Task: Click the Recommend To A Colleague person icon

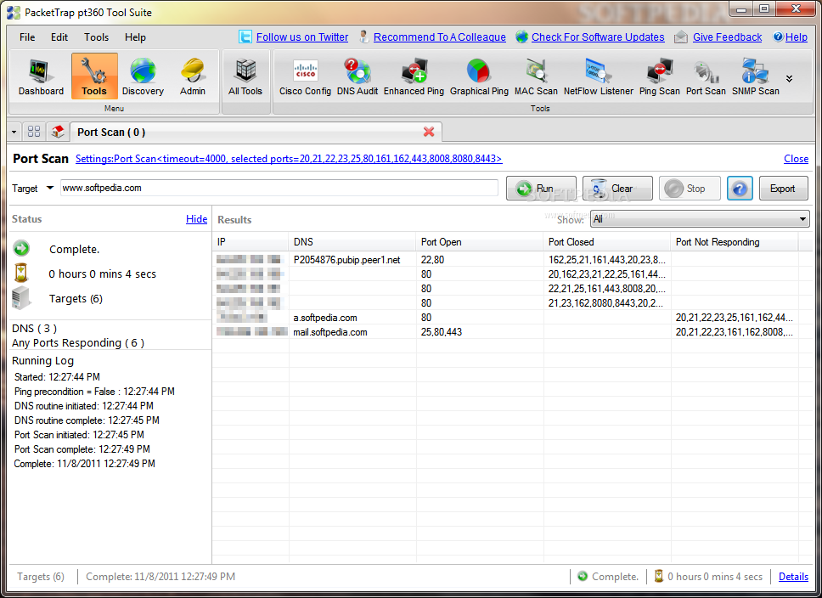Action: tap(363, 37)
